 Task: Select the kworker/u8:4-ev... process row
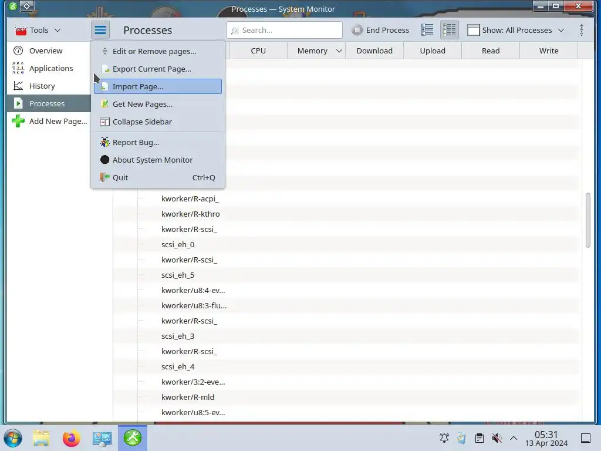[x=346, y=290]
